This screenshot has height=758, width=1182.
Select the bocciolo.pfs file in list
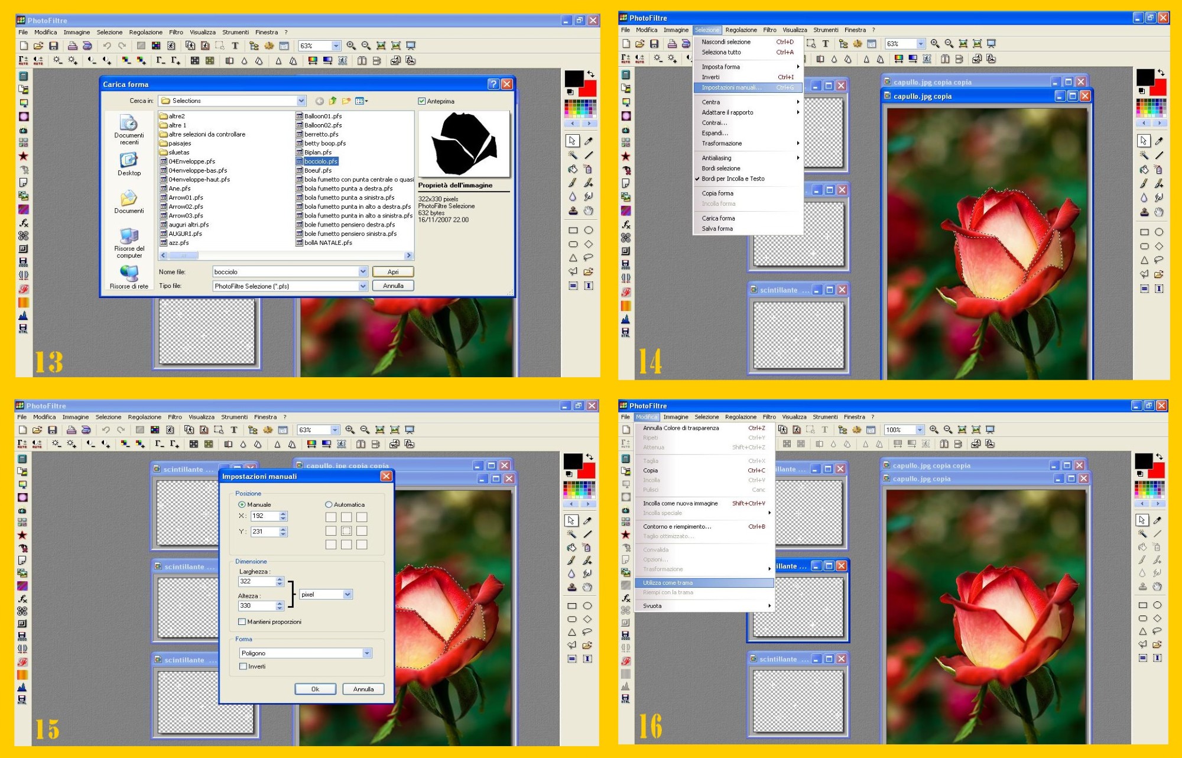point(320,161)
